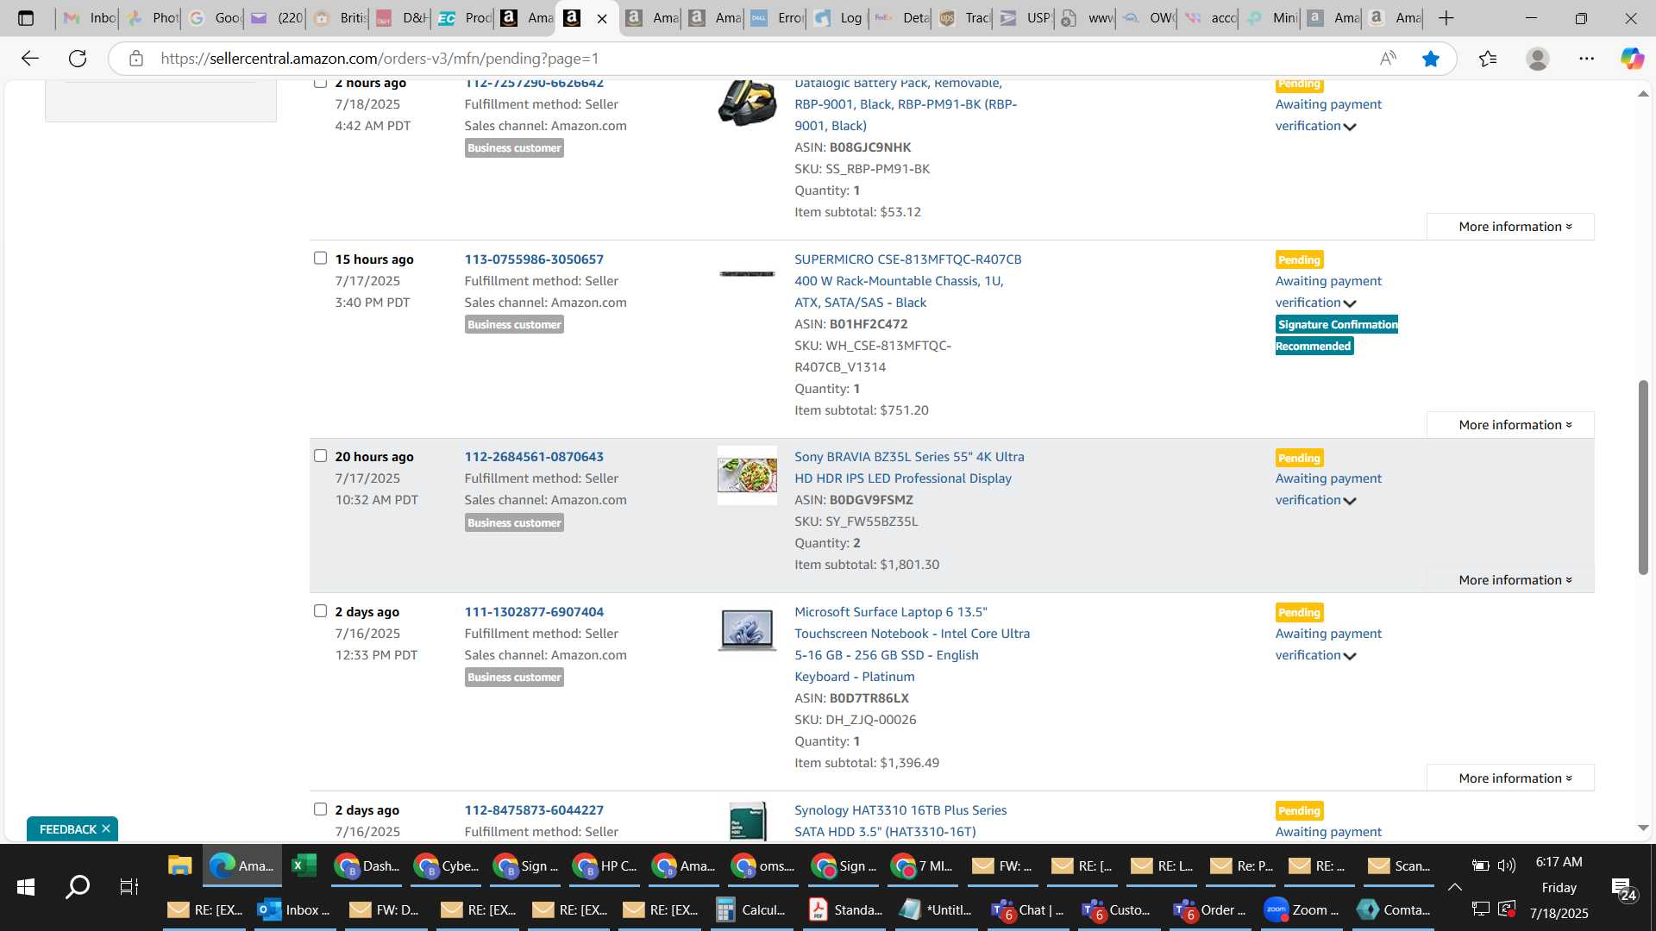Viewport: 1656px width, 931px height.
Task: Open the Calculator taskbar item
Action: 752,909
